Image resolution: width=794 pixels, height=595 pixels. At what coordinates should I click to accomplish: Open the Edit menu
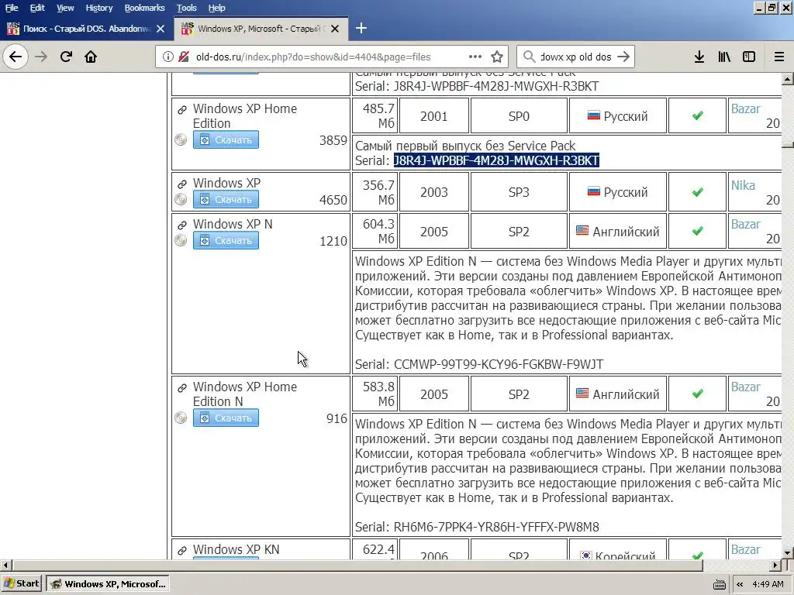(x=37, y=8)
